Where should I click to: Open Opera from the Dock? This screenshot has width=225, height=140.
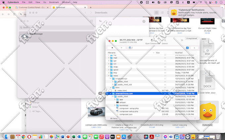pos(29,137)
